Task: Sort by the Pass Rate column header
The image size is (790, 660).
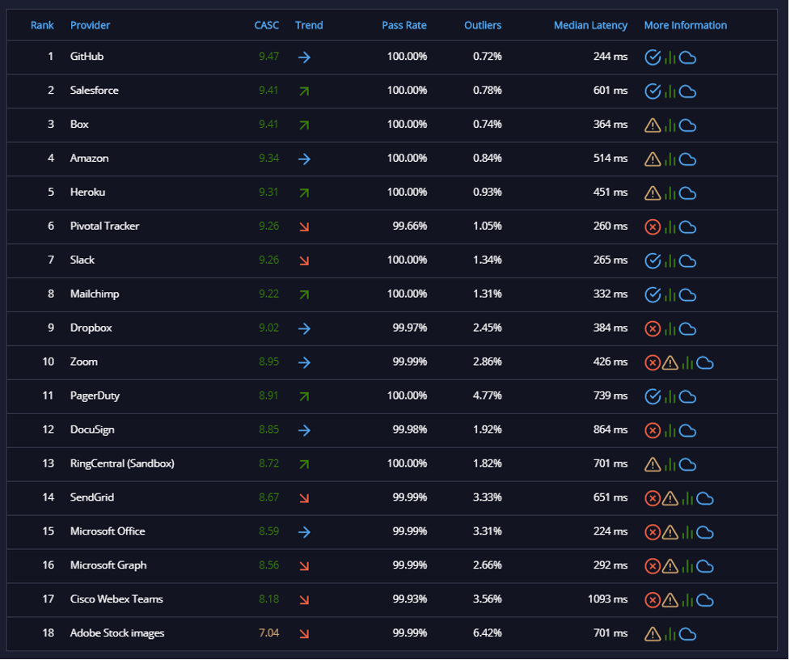Action: (x=404, y=25)
